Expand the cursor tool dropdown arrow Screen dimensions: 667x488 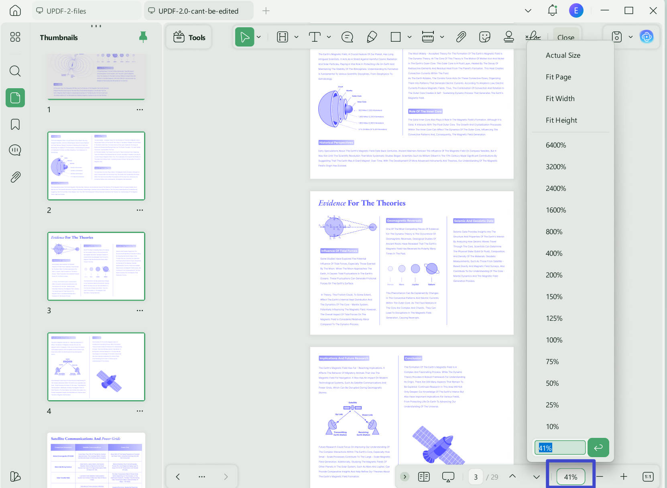[x=259, y=37]
